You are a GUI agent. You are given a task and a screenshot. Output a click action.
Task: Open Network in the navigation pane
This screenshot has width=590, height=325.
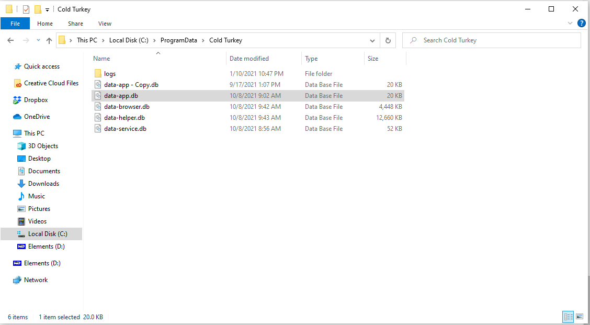pyautogui.click(x=36, y=280)
